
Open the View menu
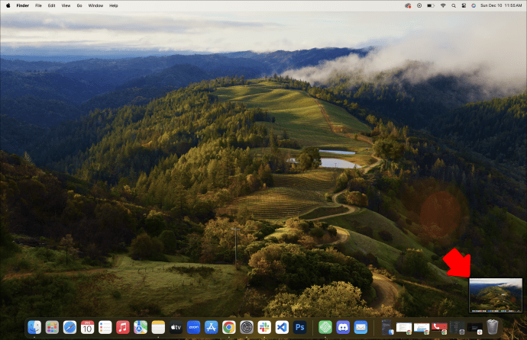pyautogui.click(x=66, y=5)
